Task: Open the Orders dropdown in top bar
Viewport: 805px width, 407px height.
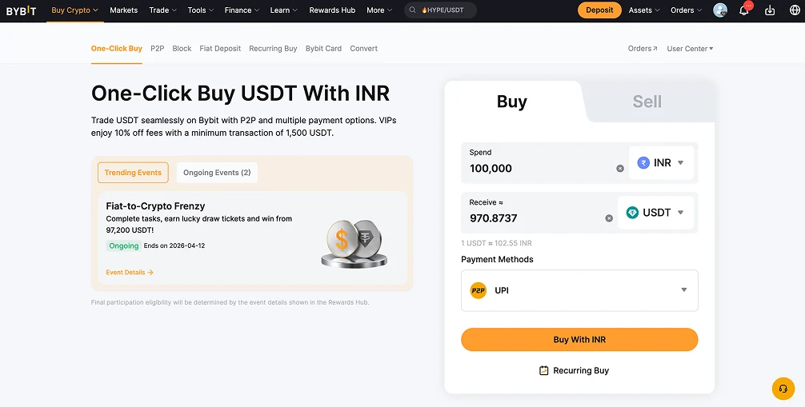Action: [687, 10]
